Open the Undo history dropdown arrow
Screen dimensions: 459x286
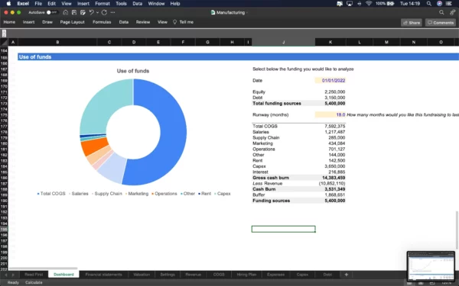97,12
